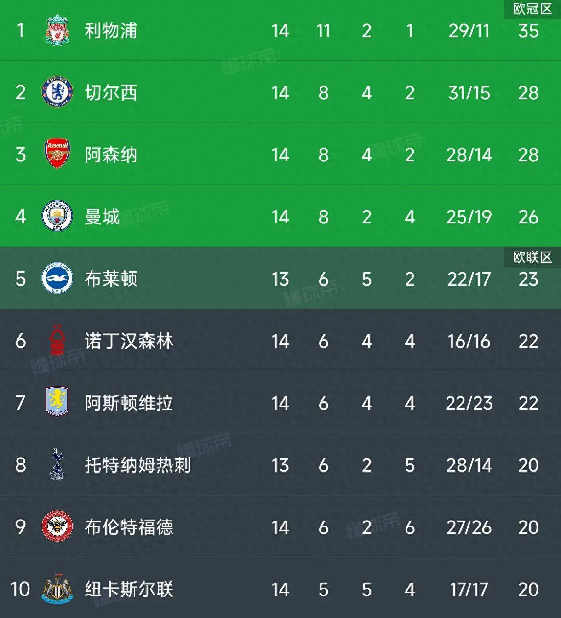Click Liverpool's 35 points value
Image resolution: width=561 pixels, height=618 pixels.
[528, 31]
